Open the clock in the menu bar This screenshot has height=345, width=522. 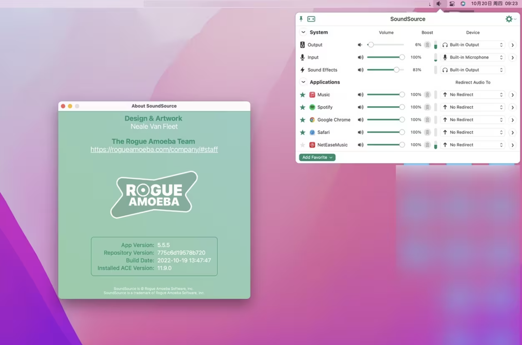click(x=494, y=4)
